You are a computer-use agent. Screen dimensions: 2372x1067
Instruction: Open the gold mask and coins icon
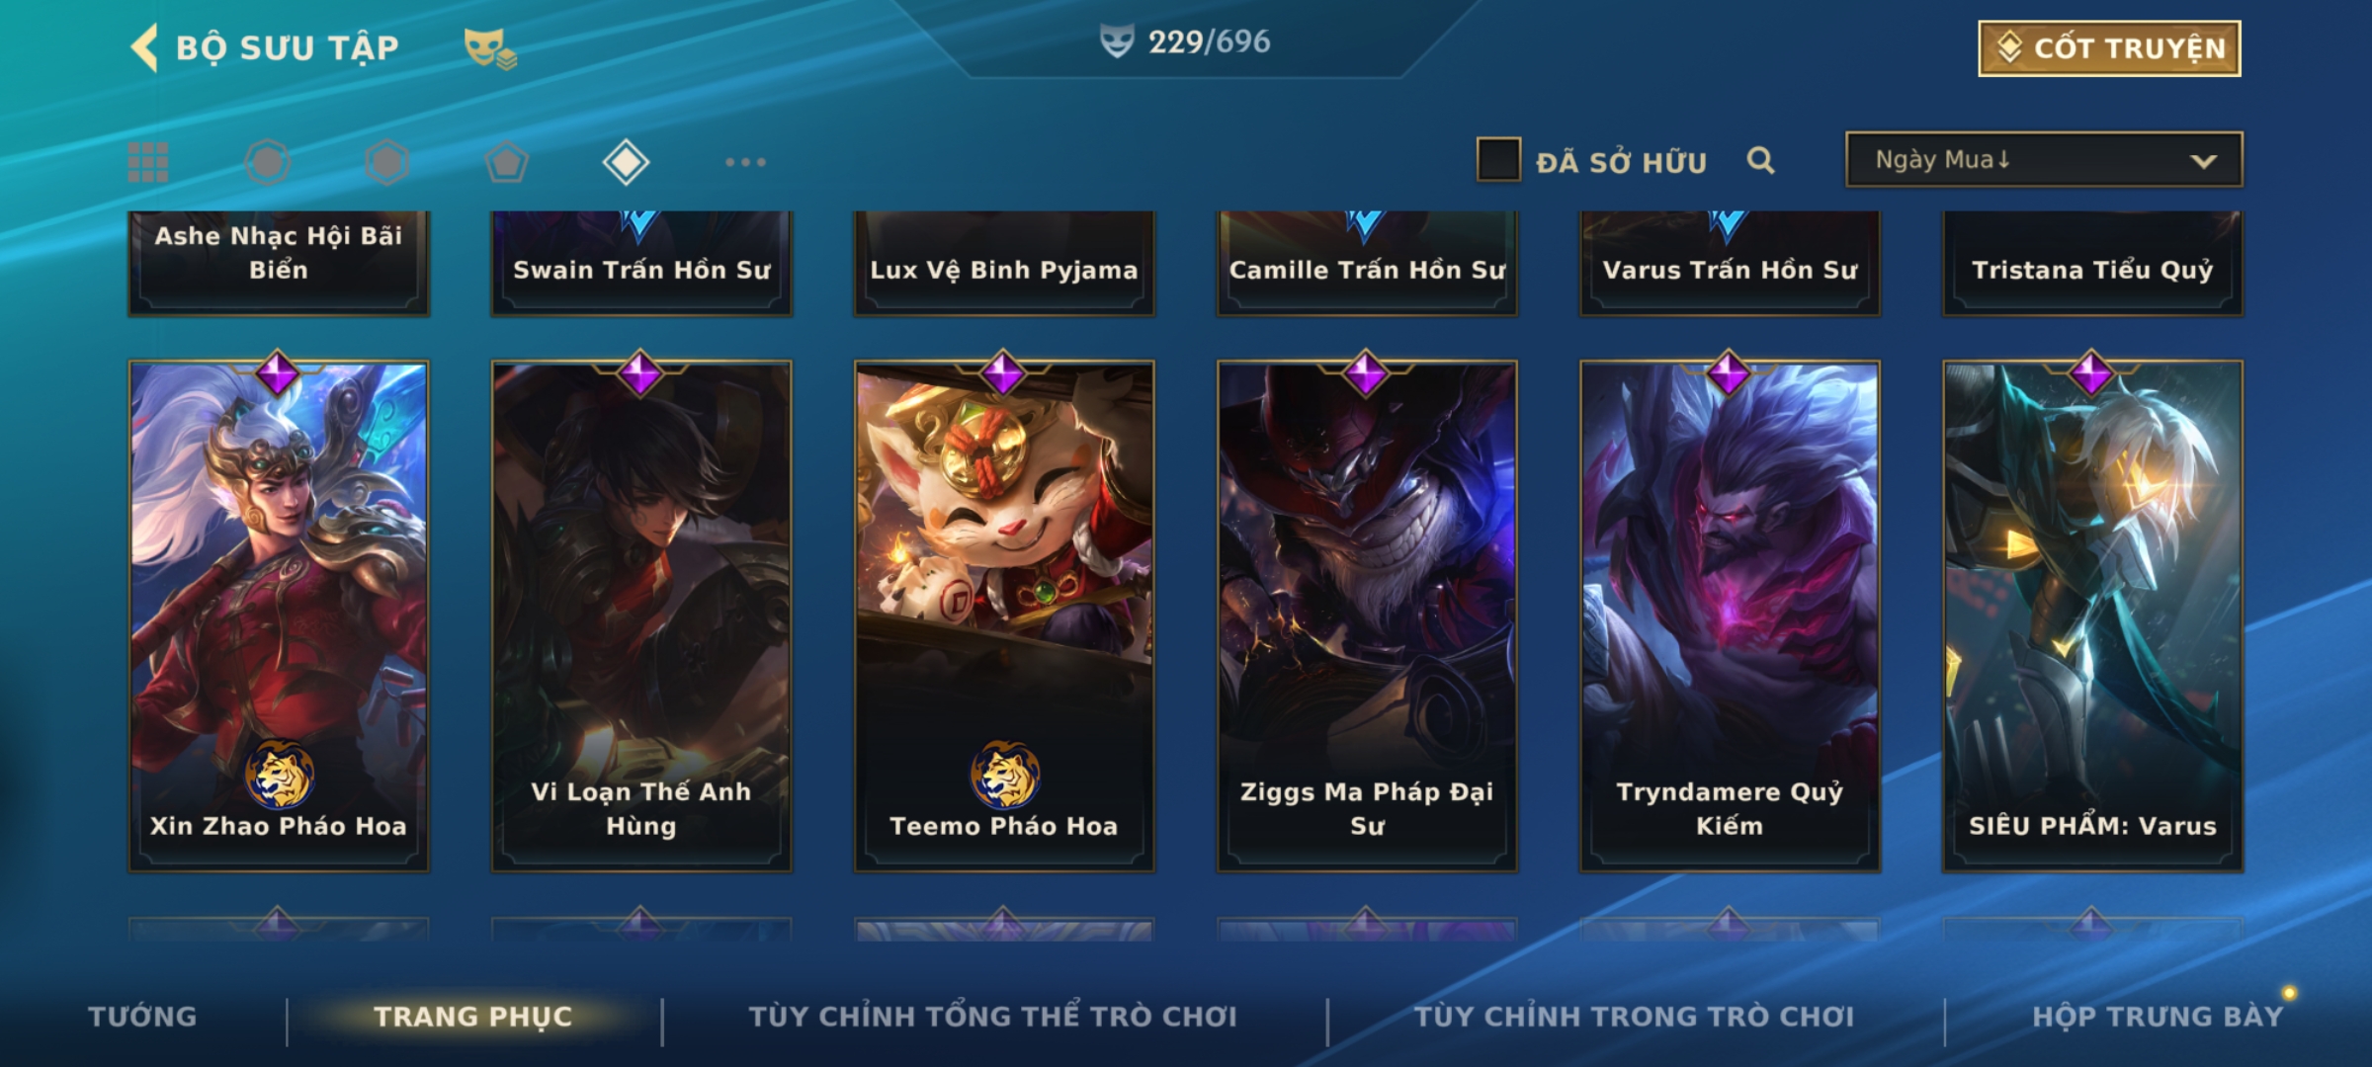pos(490,47)
